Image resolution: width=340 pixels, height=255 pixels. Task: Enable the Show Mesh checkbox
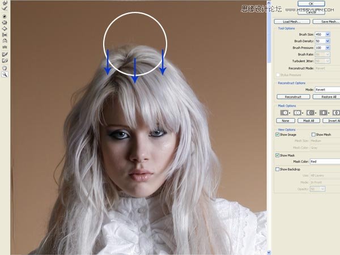[x=314, y=134]
